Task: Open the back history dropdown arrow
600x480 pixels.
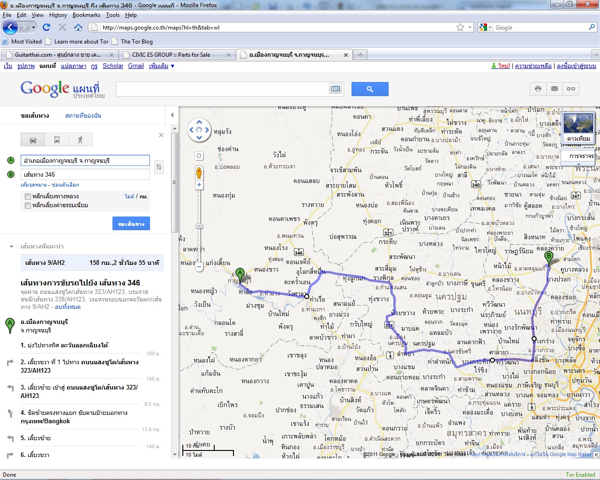Action: (33, 27)
